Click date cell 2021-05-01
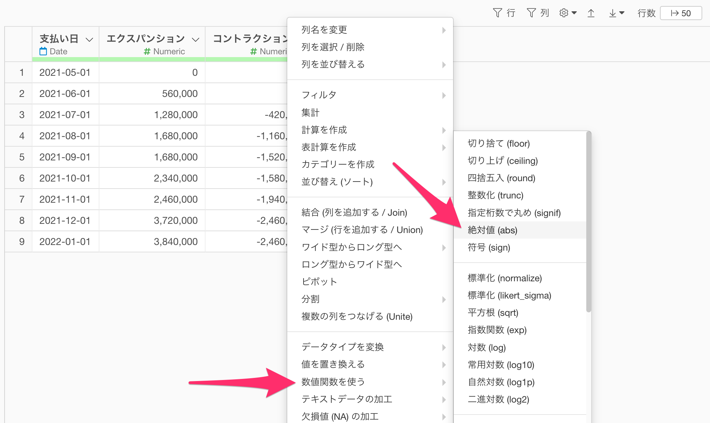710x423 pixels. click(65, 72)
